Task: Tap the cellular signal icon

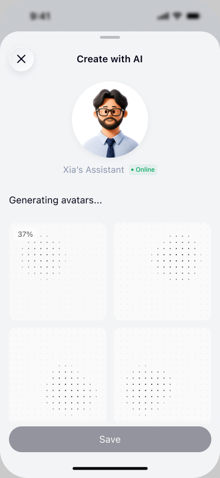Action: coord(163,16)
